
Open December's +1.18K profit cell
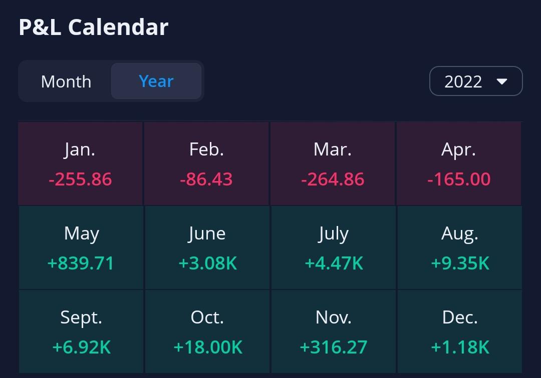(x=460, y=331)
